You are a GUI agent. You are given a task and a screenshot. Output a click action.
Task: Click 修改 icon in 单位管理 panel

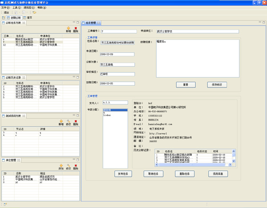tap(69, 166)
